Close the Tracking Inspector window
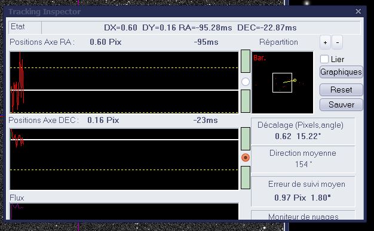 pos(358,11)
